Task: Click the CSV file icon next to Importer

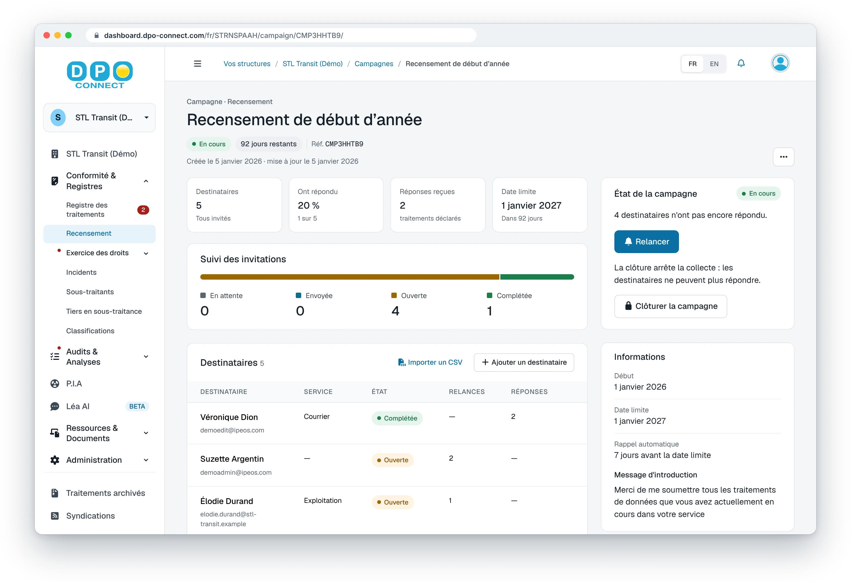Action: pos(402,362)
